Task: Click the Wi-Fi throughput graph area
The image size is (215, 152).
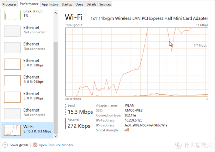Action: point(137,62)
